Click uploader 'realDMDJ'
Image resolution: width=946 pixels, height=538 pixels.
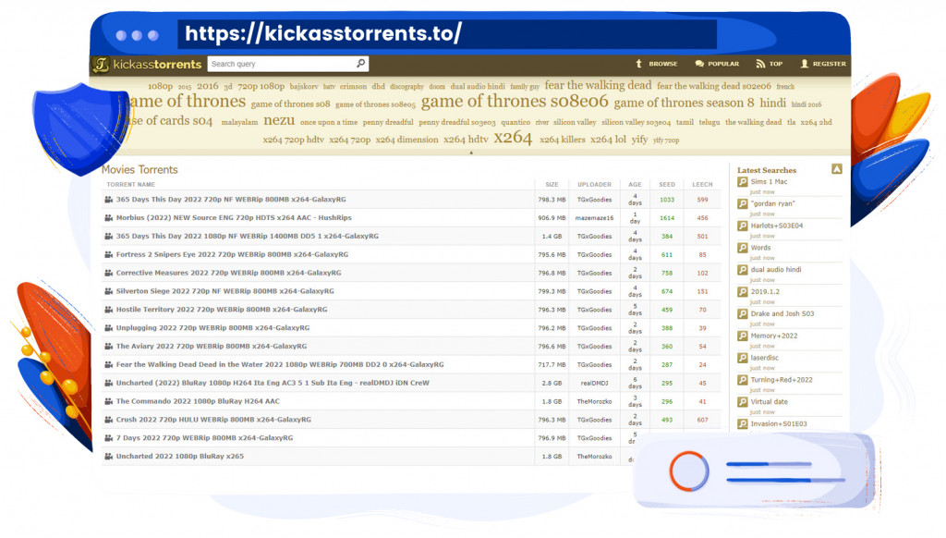(x=594, y=384)
